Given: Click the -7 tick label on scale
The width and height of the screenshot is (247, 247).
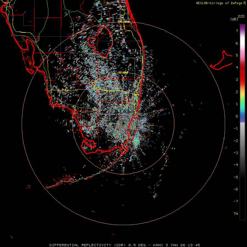Looking at the screenshot, I should click(236, 201).
